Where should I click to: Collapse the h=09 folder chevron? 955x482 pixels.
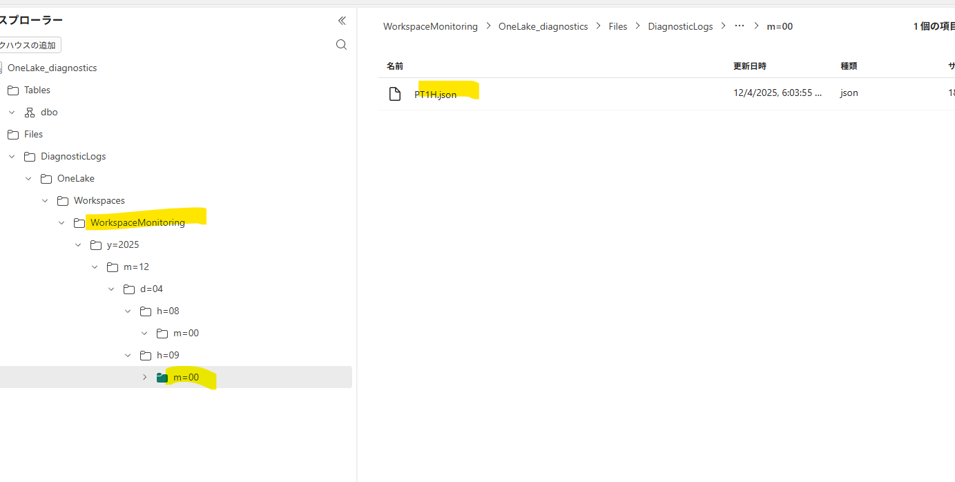pos(128,355)
